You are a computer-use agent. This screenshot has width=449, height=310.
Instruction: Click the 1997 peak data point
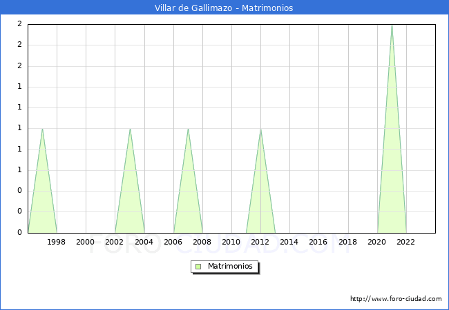click(x=42, y=129)
